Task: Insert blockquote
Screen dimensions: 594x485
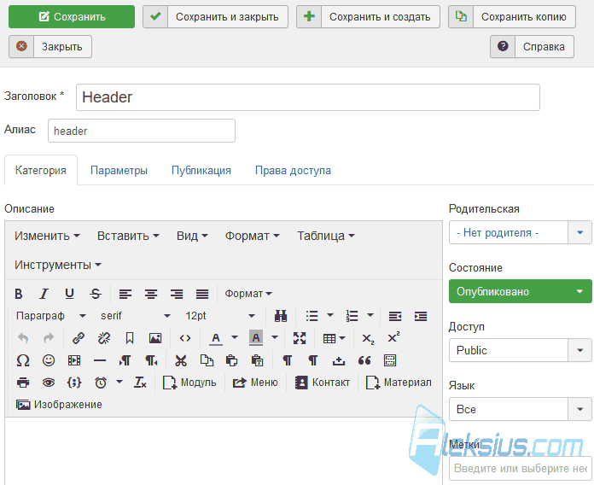Action: 364,360
